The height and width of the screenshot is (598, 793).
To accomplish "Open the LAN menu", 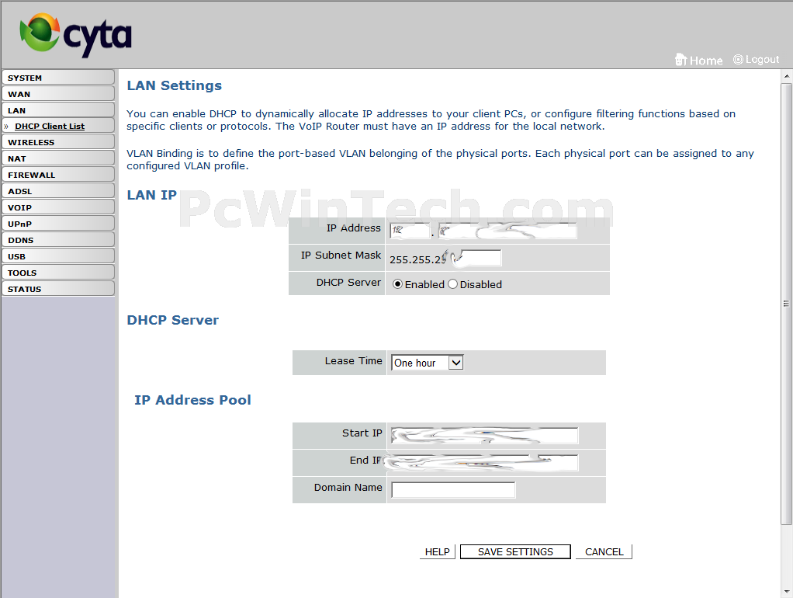I will (58, 110).
